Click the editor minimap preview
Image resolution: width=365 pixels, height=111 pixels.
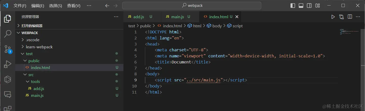[350, 32]
